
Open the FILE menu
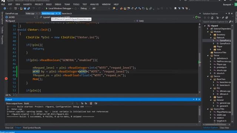[3, 4]
